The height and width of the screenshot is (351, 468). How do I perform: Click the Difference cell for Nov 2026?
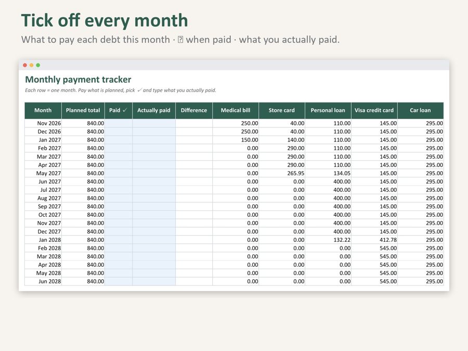pos(194,123)
